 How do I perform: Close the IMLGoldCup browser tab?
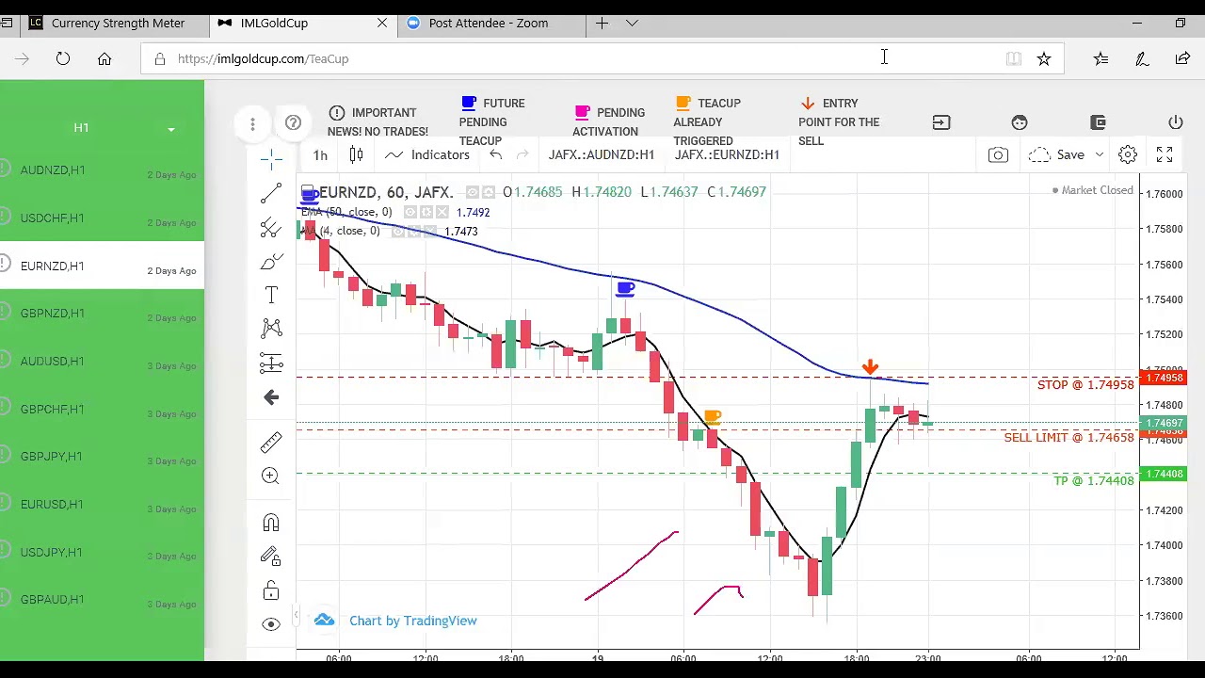click(382, 23)
